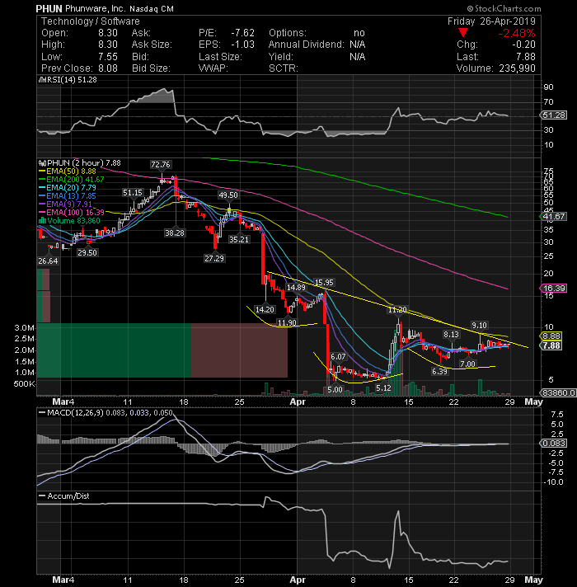
Task: Click the 5.12 low price annotation
Action: click(384, 388)
